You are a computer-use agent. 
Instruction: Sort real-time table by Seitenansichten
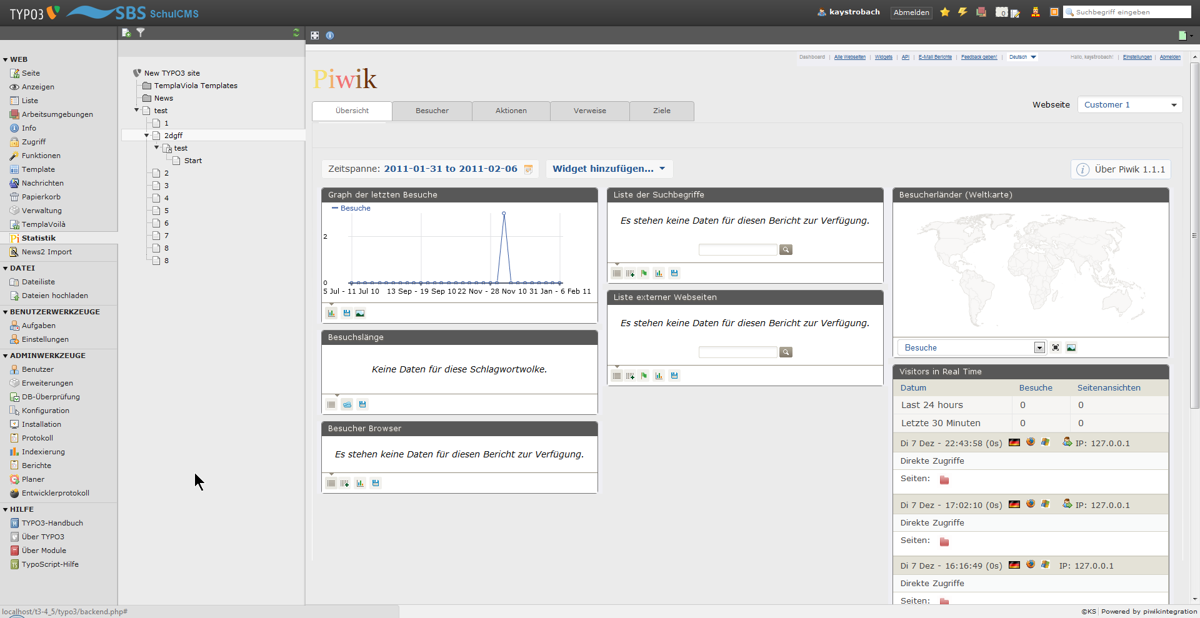(1109, 388)
